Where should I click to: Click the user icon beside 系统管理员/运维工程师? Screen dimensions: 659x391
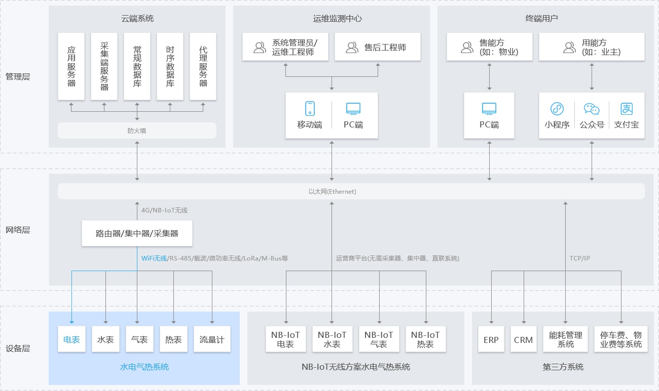pos(260,48)
